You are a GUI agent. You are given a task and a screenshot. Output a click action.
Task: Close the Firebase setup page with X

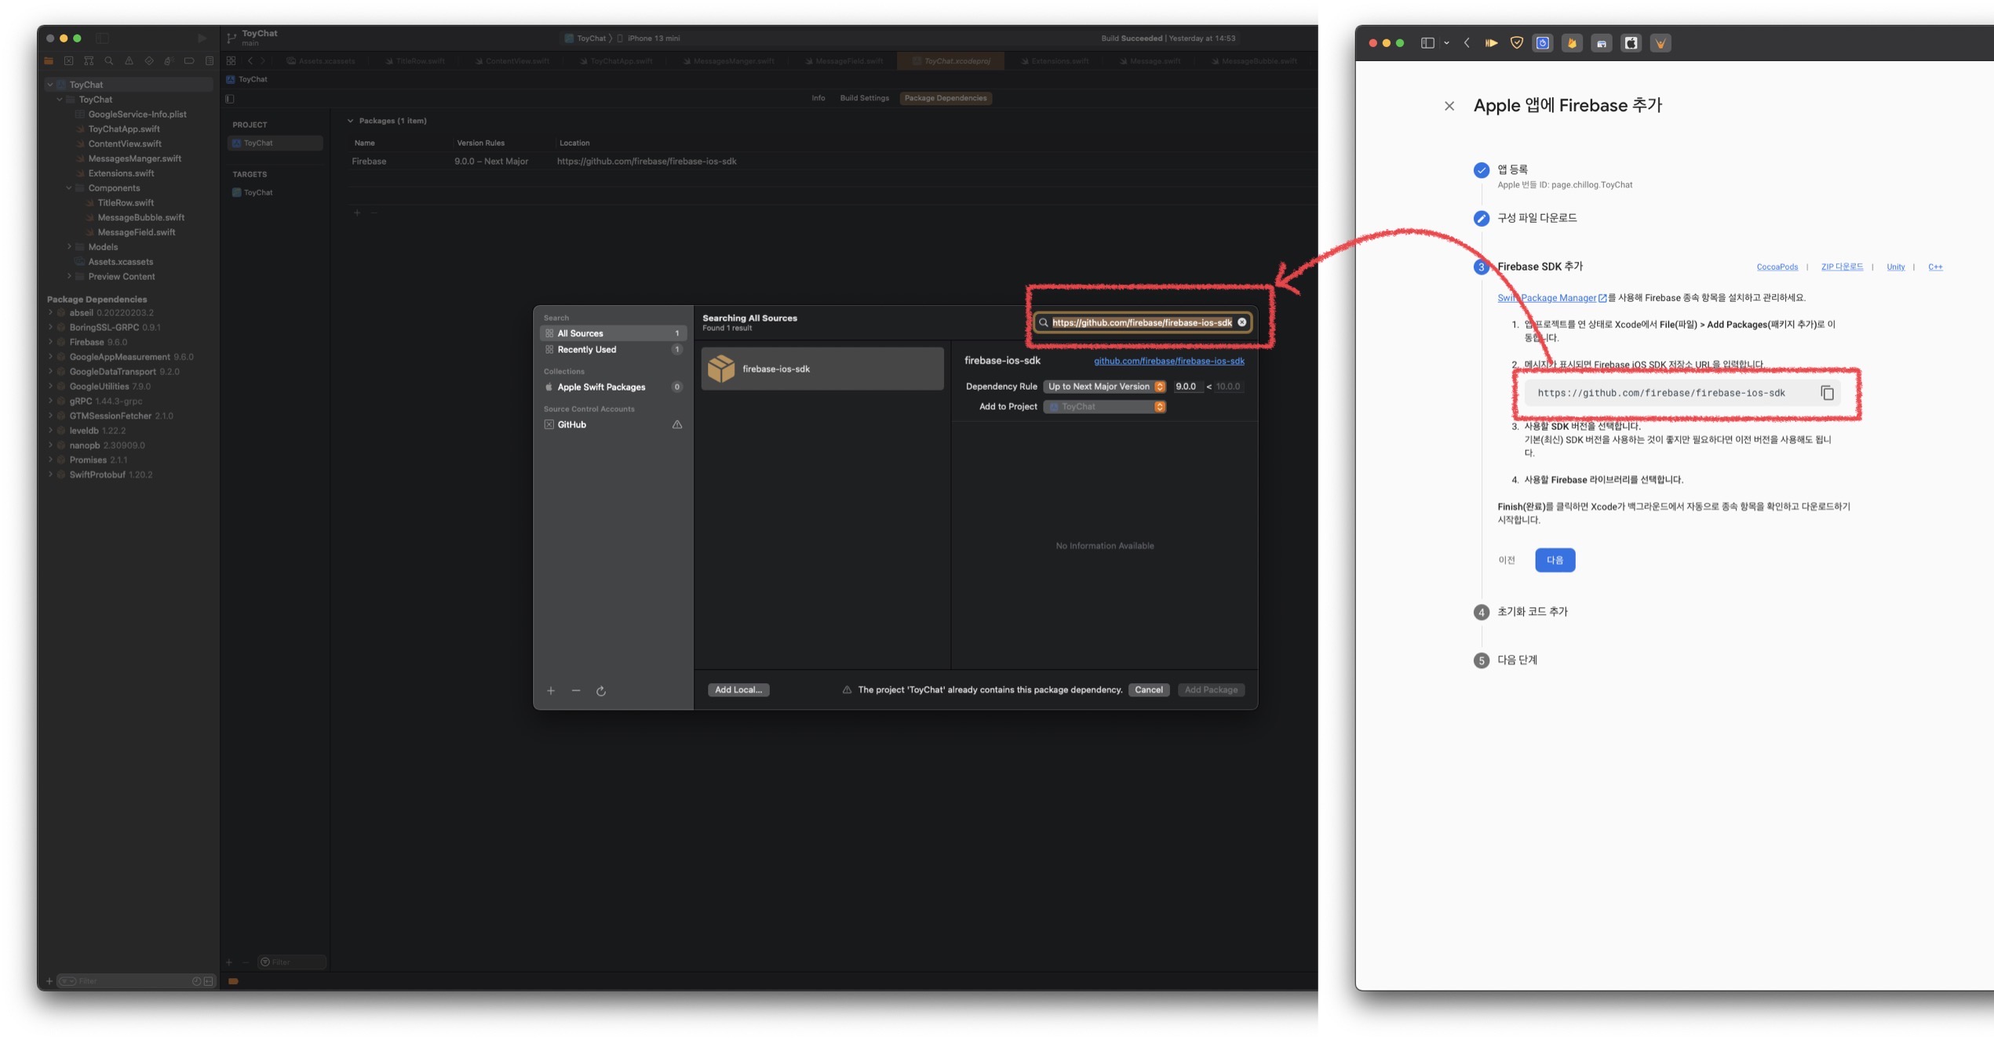point(1449,106)
